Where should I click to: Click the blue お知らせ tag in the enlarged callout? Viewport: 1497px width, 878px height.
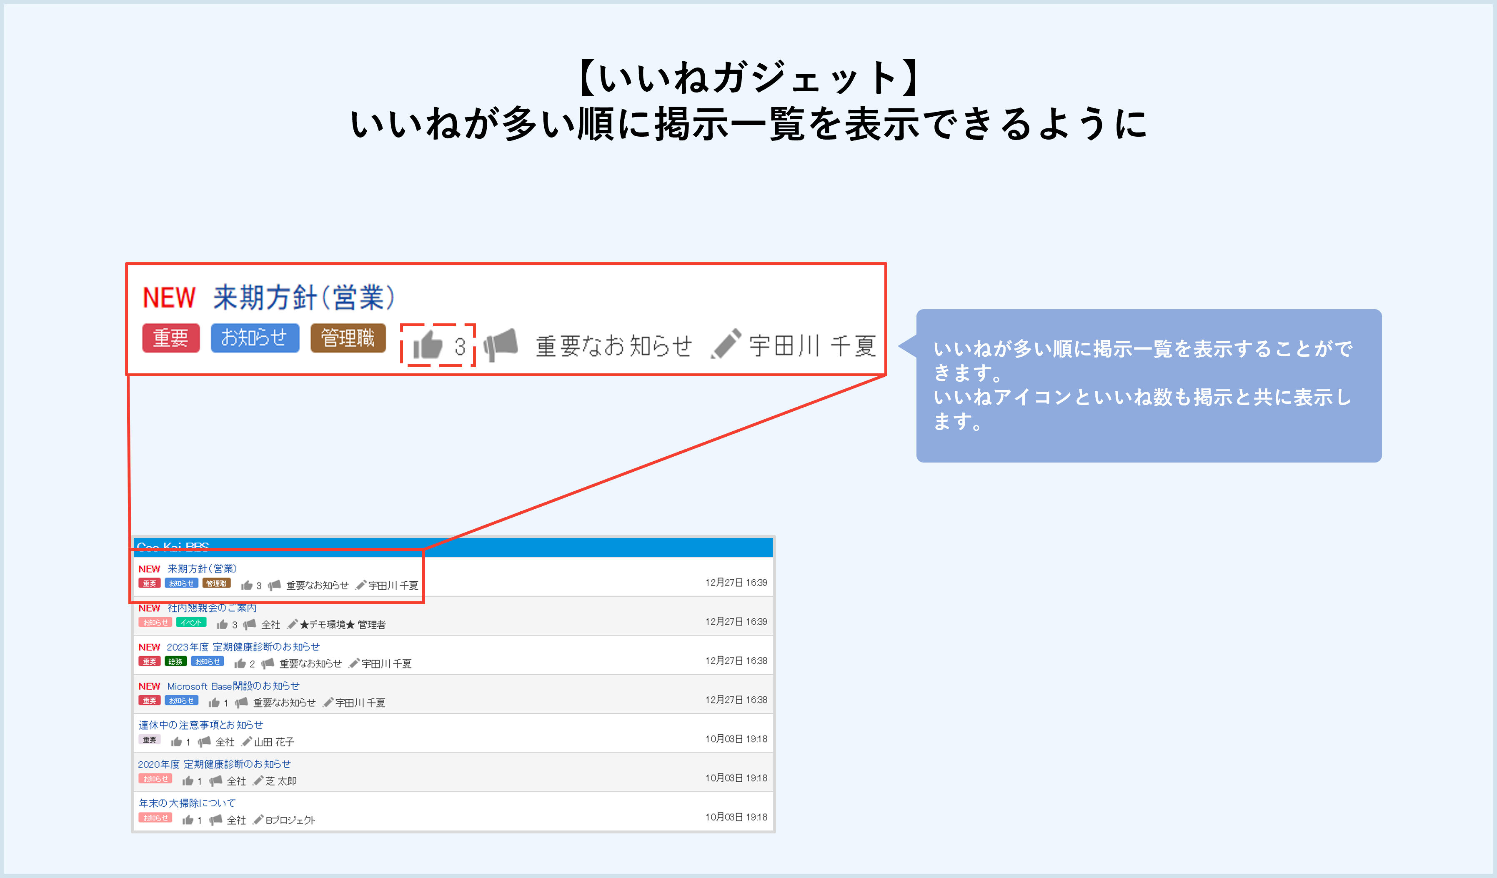tap(255, 338)
